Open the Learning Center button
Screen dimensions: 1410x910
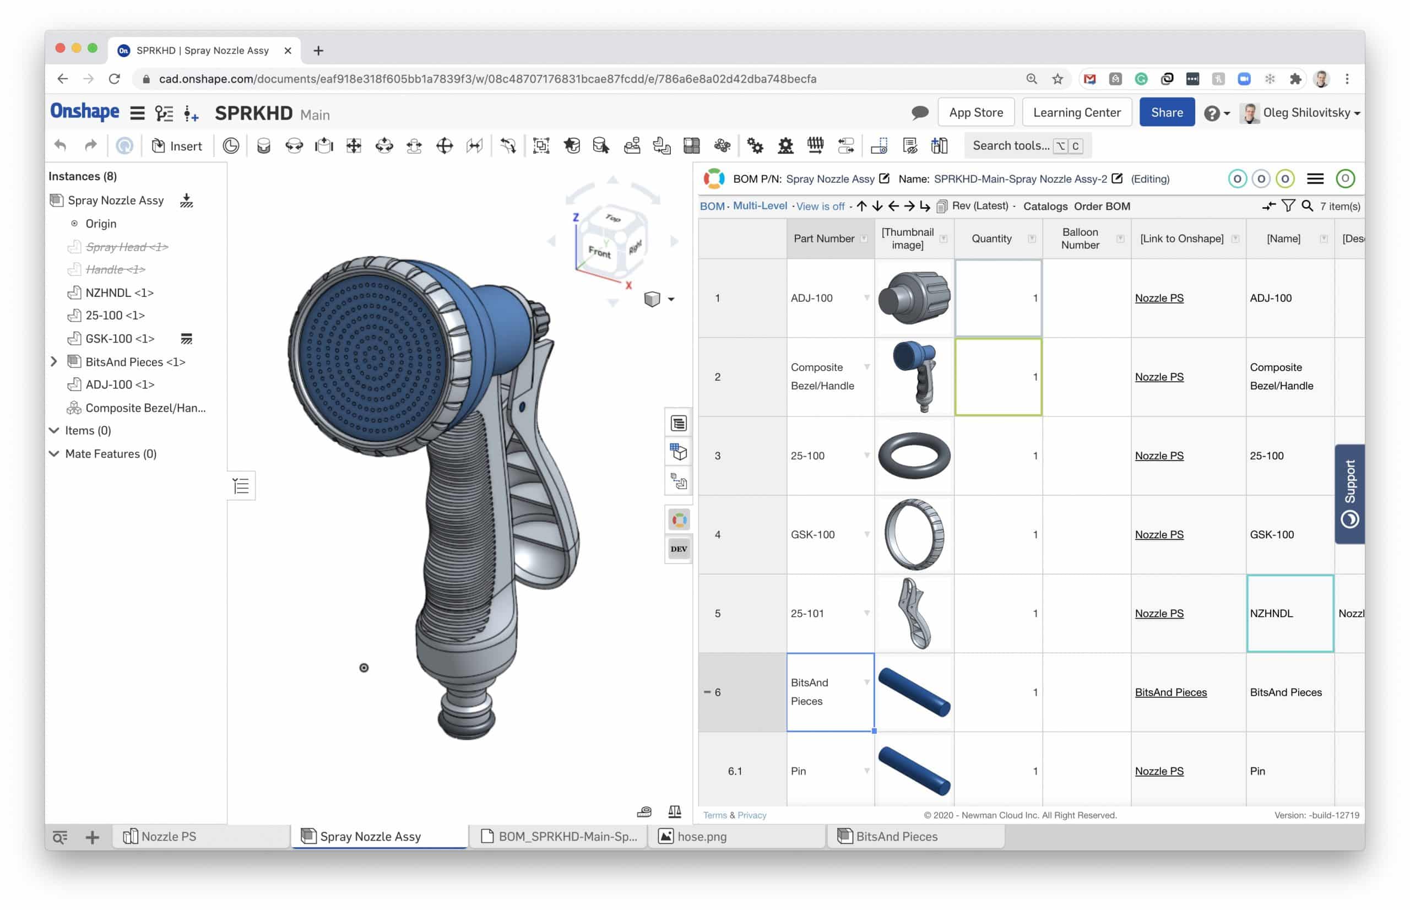(x=1076, y=112)
